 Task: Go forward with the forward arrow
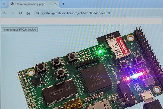12,13
